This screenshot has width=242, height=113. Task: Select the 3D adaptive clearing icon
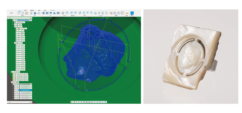43,13
